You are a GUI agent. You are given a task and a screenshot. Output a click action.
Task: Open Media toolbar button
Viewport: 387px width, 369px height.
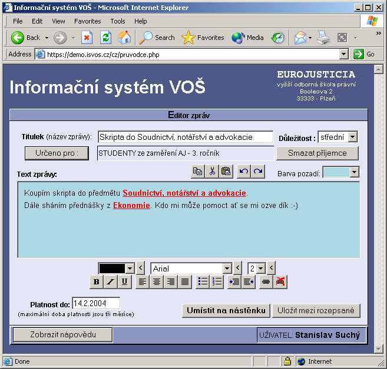coord(247,38)
